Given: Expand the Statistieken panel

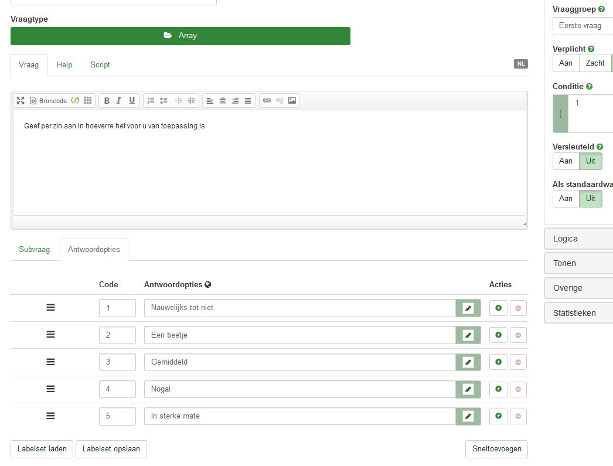Looking at the screenshot, I should coord(578,313).
